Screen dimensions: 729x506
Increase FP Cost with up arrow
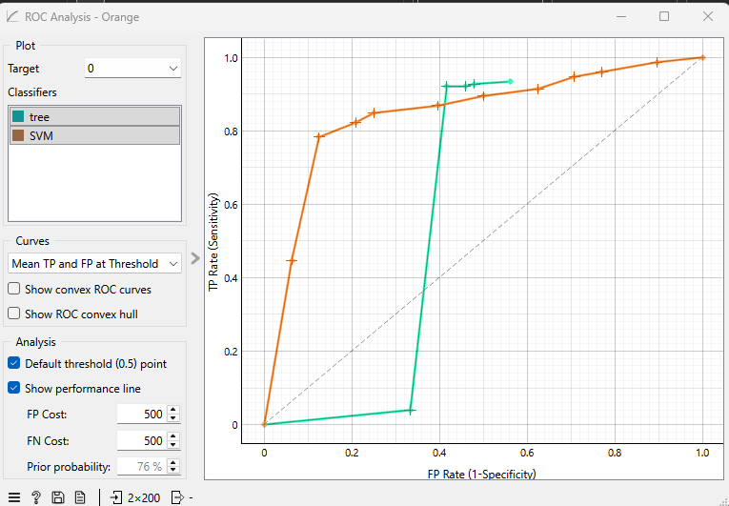coord(172,409)
